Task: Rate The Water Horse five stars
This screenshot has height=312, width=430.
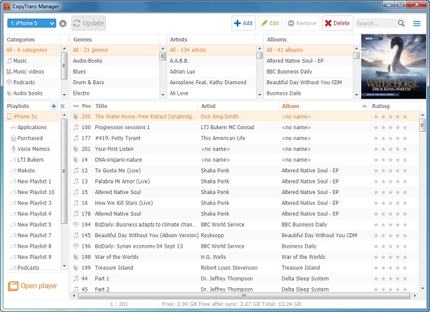Action: (405, 117)
